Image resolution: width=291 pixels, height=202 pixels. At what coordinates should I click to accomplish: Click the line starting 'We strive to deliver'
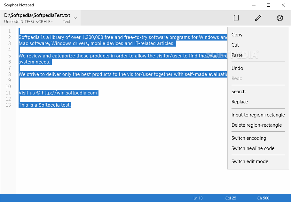coord(123,74)
